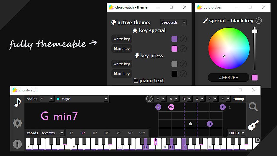Open the active theme deeppurple dropdown
Screen dimensions: 277x156
173,22
